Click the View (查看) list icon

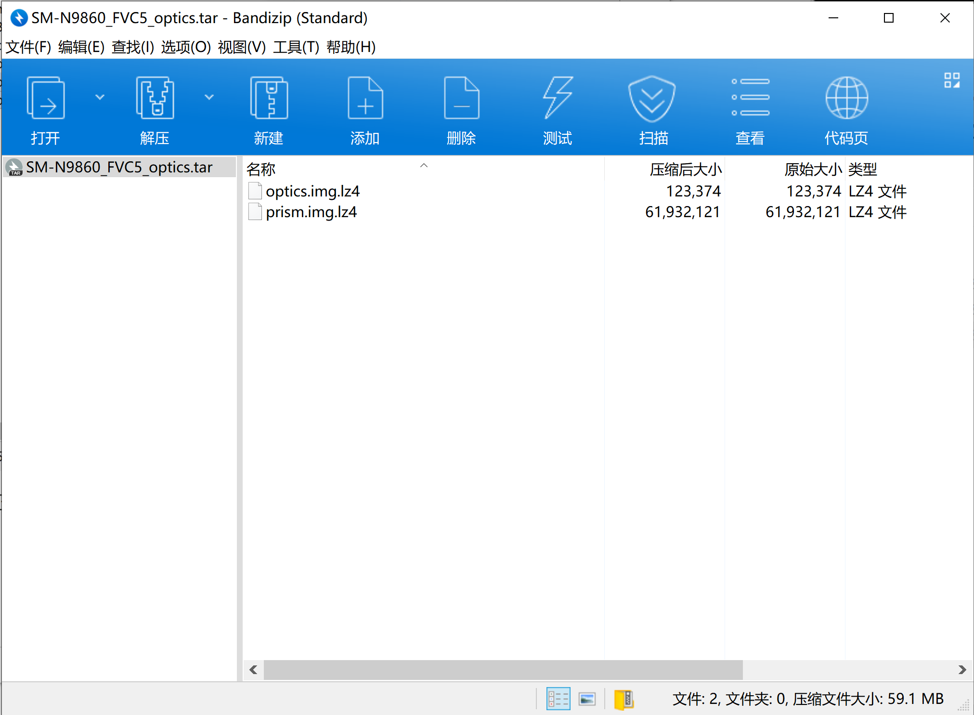tap(750, 98)
